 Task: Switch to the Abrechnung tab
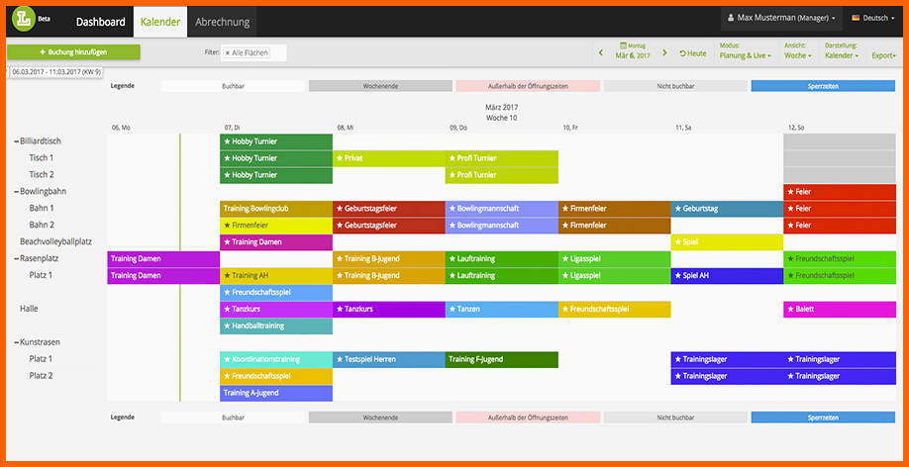[222, 22]
